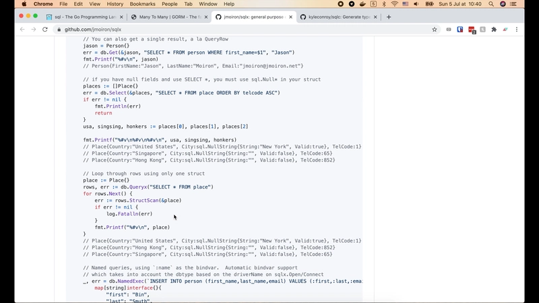Switch to the sql Go Programming Language tab

coord(85,17)
